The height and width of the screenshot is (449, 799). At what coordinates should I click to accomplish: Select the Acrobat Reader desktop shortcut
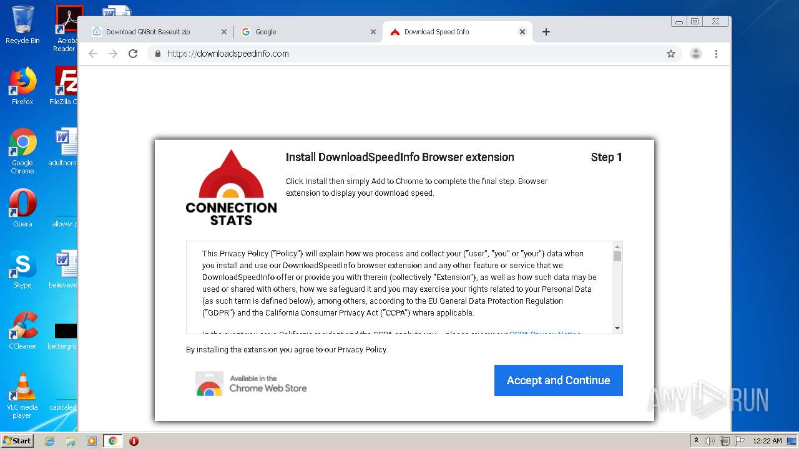pos(66,29)
